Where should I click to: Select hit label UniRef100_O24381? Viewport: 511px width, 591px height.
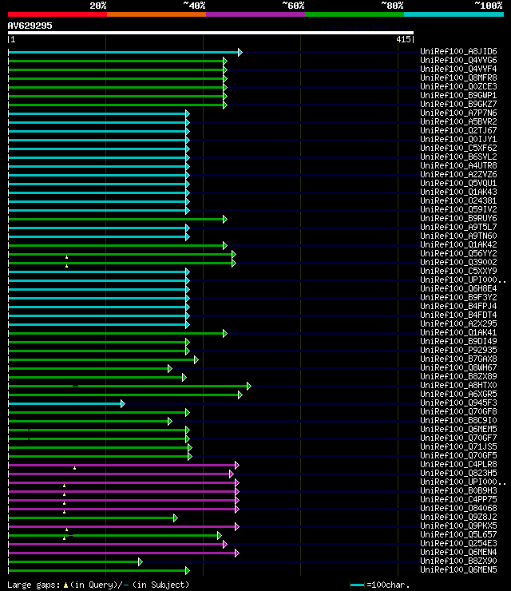coord(458,200)
